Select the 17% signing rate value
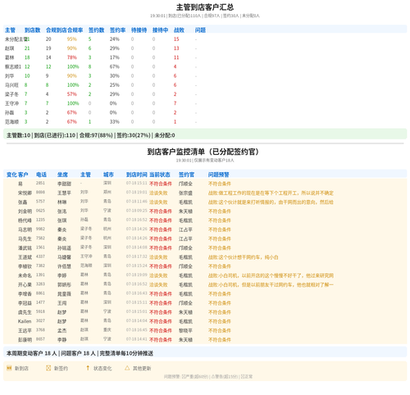 coord(115,57)
